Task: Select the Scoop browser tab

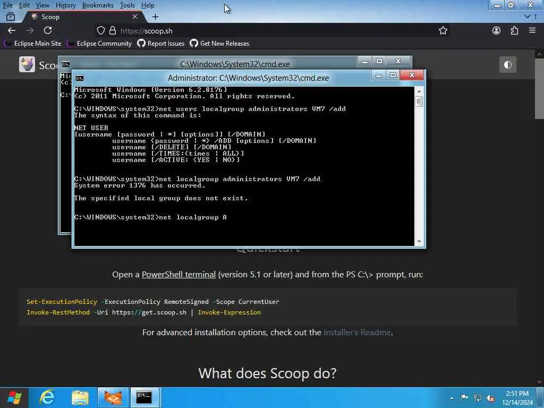Action: 83,16
